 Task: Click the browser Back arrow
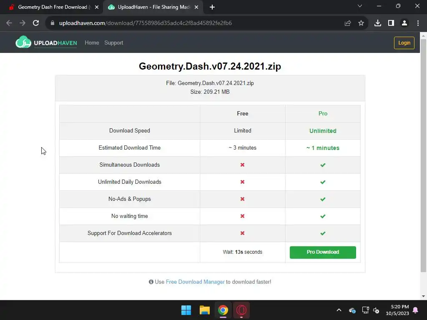[9, 23]
